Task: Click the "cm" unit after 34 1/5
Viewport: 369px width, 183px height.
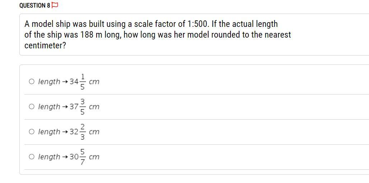Action: pyautogui.click(x=94, y=82)
